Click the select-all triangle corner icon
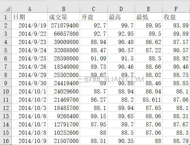The height and width of the screenshot is (145, 190). pyautogui.click(x=8, y=9)
